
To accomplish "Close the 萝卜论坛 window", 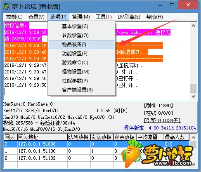I will [x=188, y=5].
